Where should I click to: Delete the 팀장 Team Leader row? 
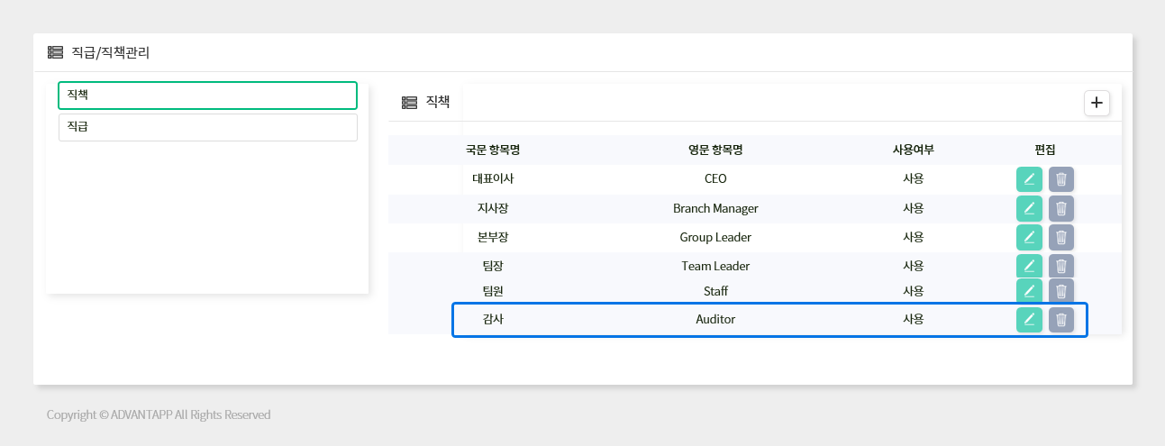pyautogui.click(x=1061, y=266)
